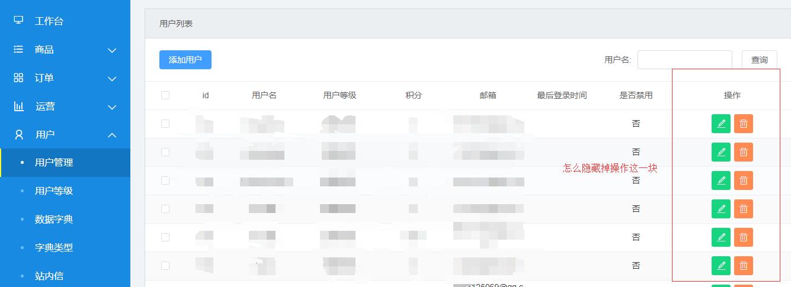Screen dimensions: 791x287
Task: Check the second user row checkbox
Action: pyautogui.click(x=165, y=152)
